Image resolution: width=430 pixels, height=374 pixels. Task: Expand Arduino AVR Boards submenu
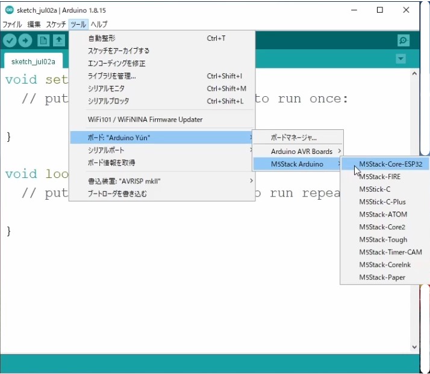298,152
